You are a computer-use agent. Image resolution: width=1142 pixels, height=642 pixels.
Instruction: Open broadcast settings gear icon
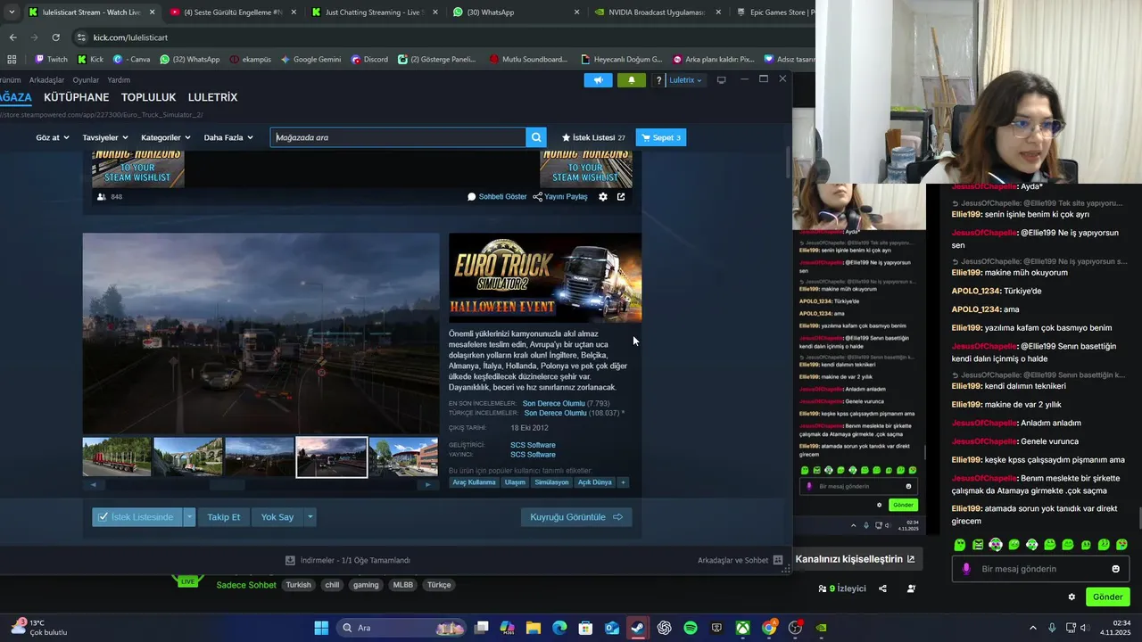pos(603,196)
